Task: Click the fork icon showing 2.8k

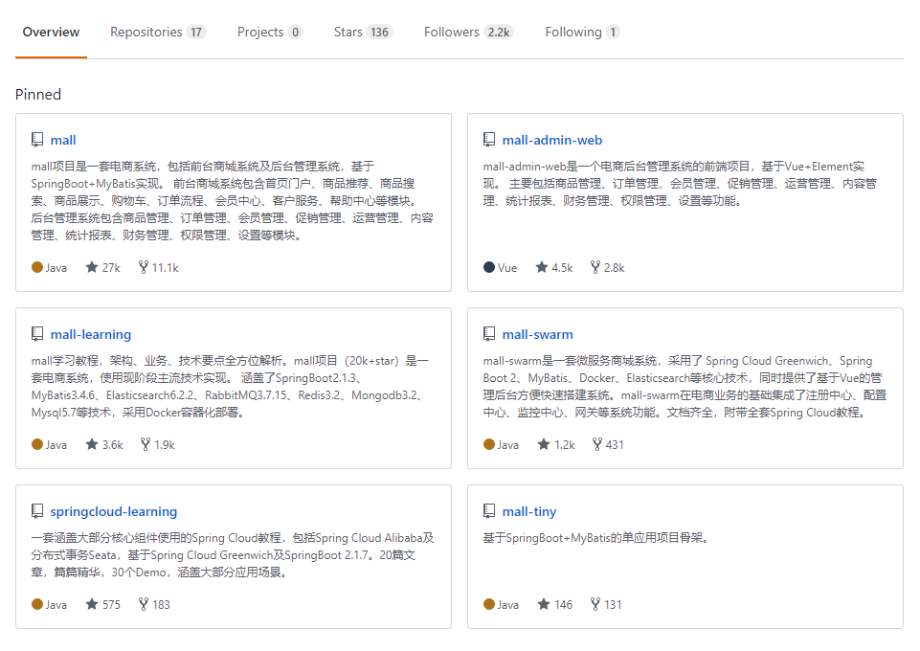Action: point(595,267)
